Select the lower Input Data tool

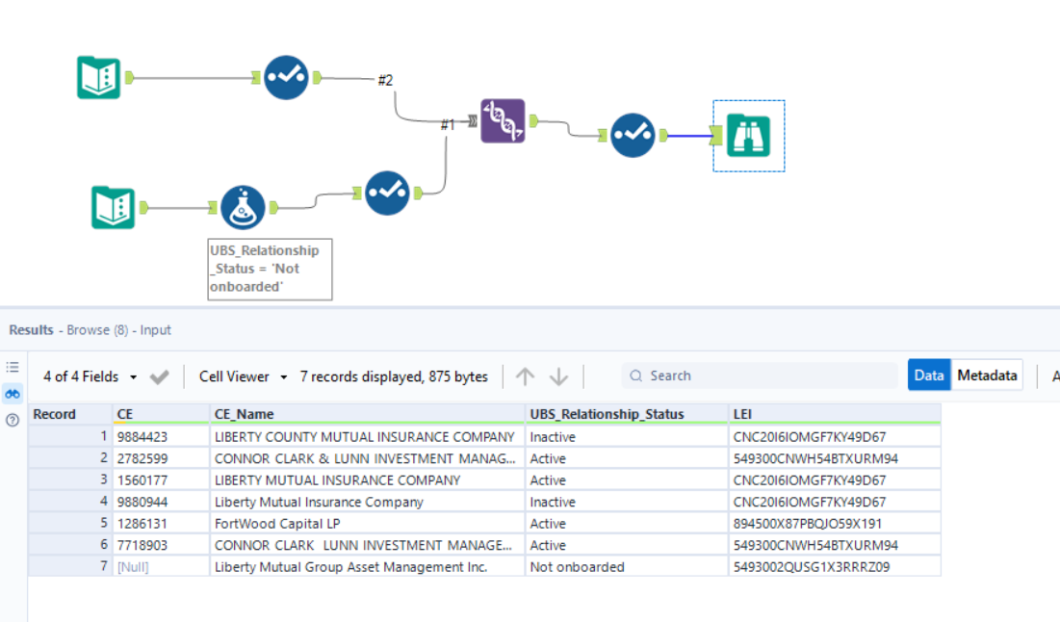[113, 207]
